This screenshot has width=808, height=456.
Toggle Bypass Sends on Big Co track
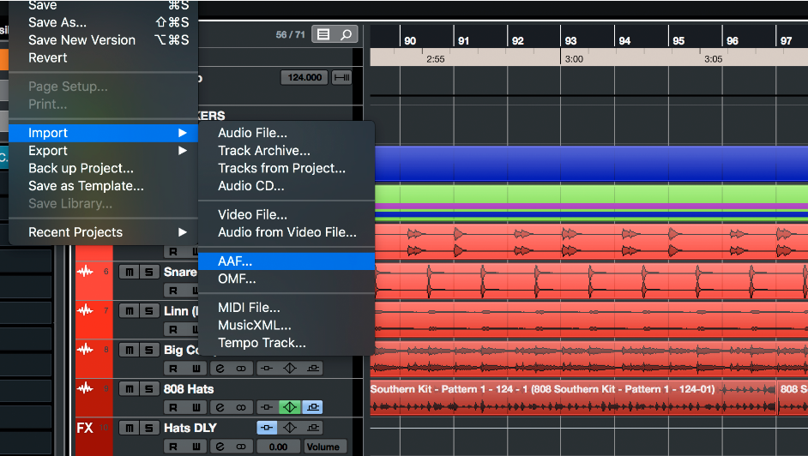tap(312, 369)
